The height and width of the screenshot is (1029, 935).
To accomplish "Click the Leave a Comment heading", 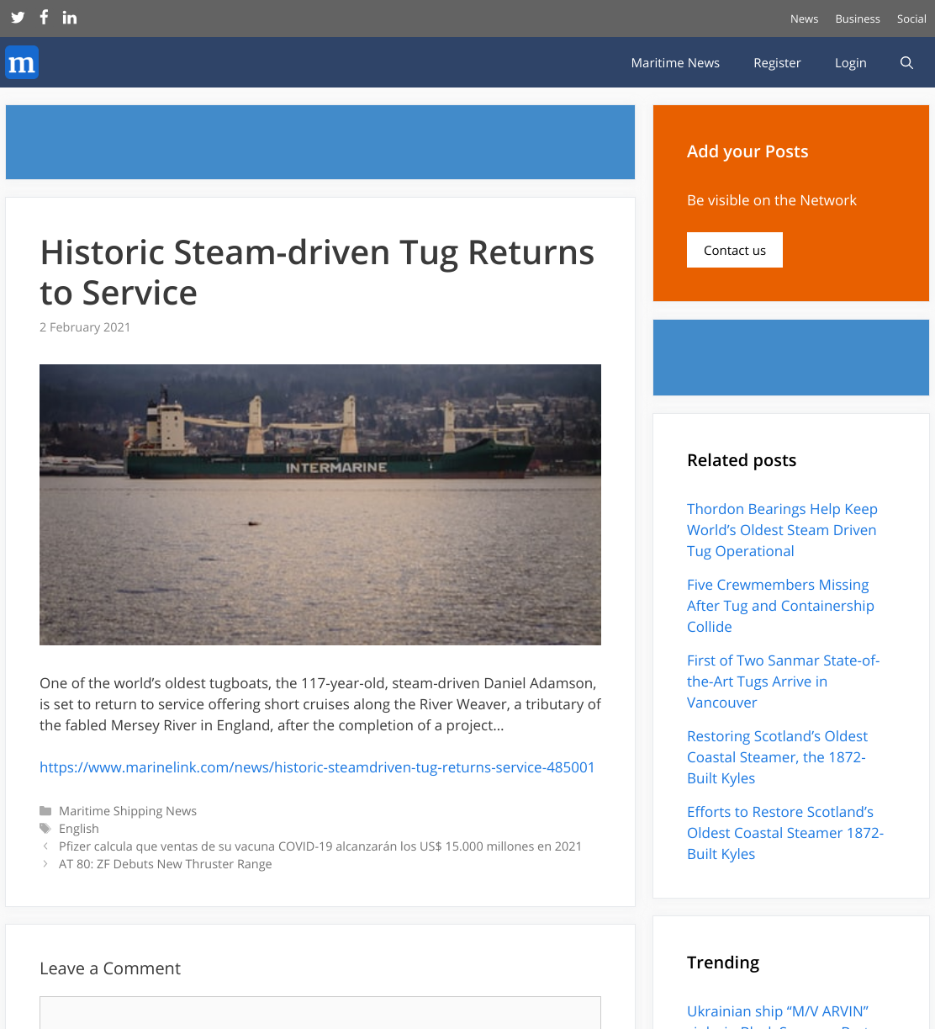I will [x=110, y=968].
